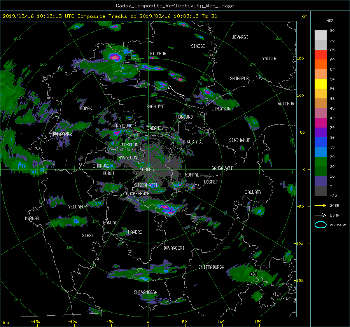Click the DAVANGERI city label
The width and height of the screenshot is (350, 327).
pos(174,248)
